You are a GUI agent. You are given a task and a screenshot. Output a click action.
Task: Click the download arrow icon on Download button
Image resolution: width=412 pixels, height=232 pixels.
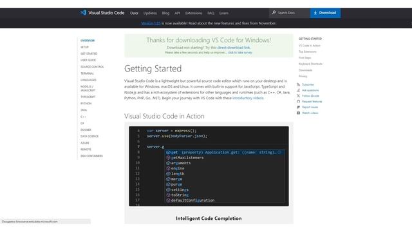pyautogui.click(x=315, y=13)
